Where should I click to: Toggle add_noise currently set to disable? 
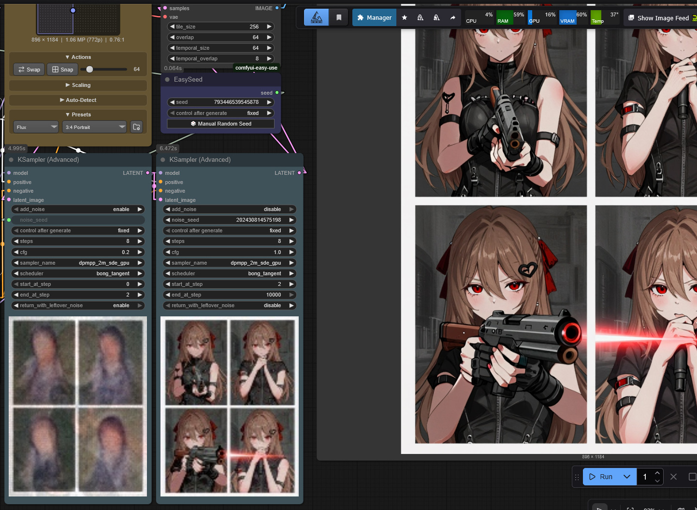[x=230, y=209]
